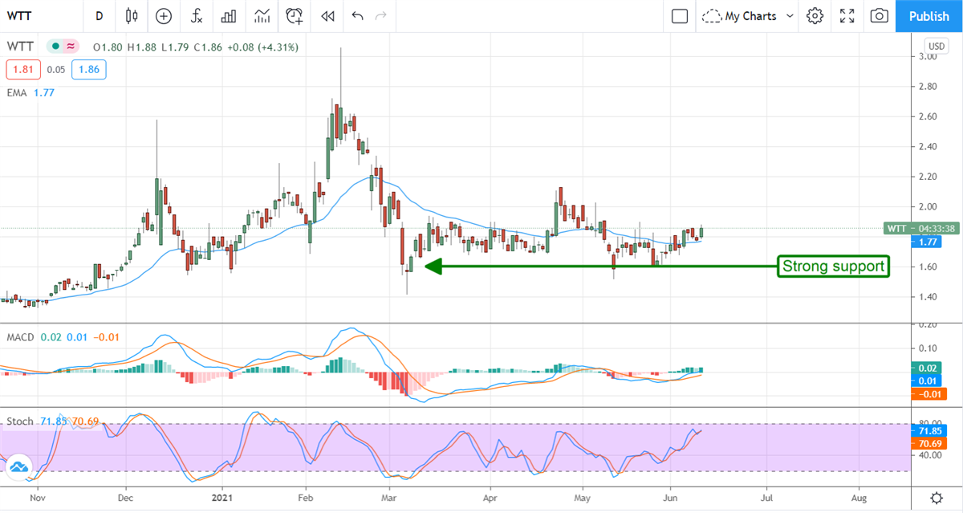This screenshot has width=963, height=513.
Task: Click the Publish button
Action: pos(929,16)
